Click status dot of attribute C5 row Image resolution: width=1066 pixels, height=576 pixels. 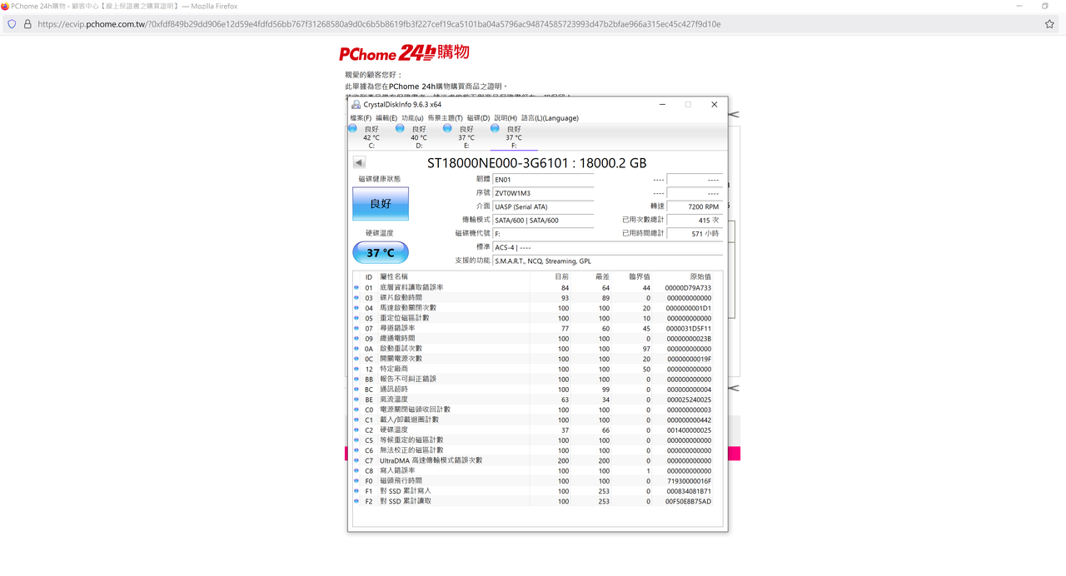tap(356, 440)
